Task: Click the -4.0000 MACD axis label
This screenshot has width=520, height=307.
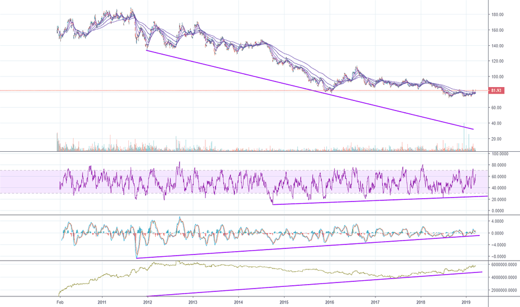Action: coord(497,245)
